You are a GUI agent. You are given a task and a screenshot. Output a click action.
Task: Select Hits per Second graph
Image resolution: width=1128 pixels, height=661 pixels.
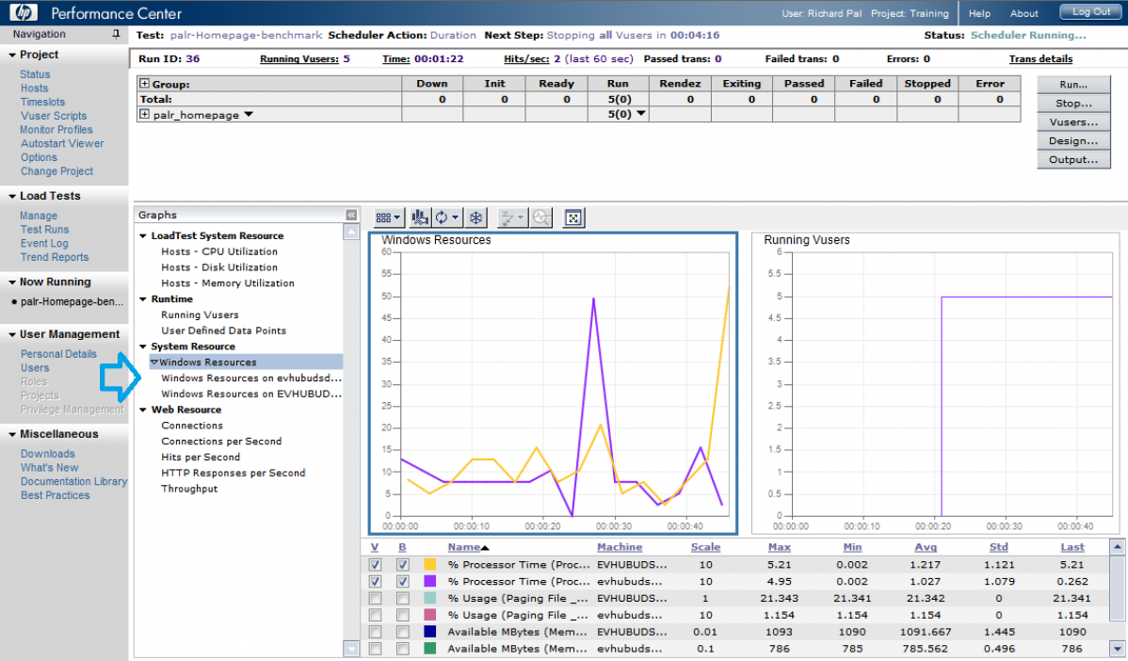coord(201,457)
